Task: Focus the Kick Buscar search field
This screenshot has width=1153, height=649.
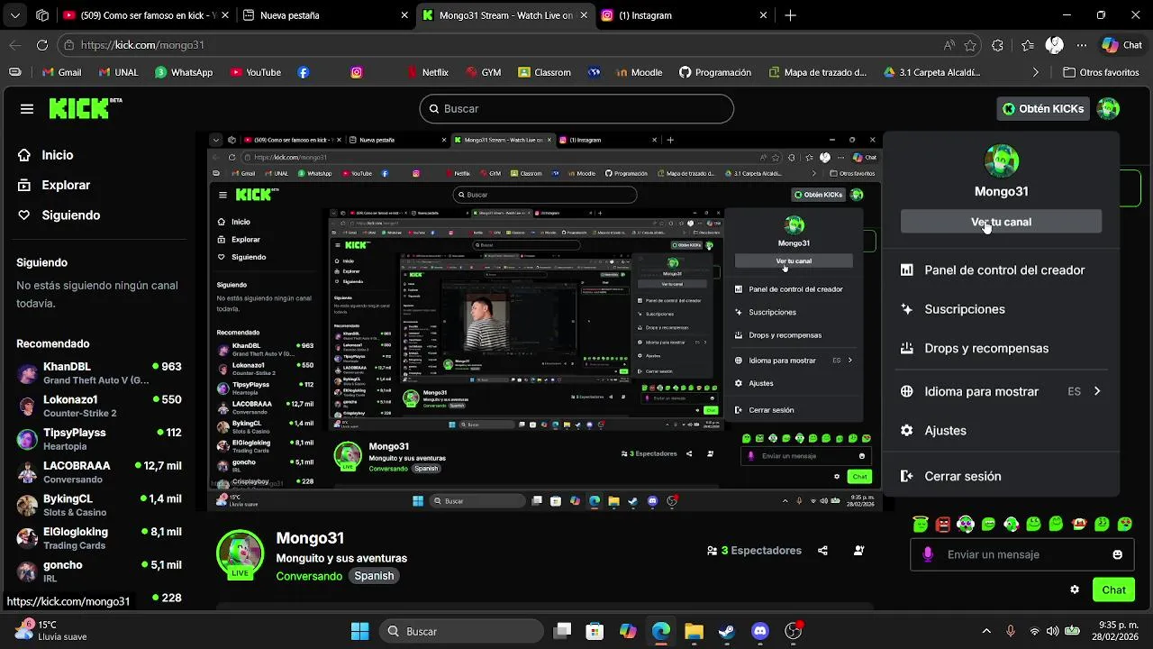Action: (x=576, y=108)
